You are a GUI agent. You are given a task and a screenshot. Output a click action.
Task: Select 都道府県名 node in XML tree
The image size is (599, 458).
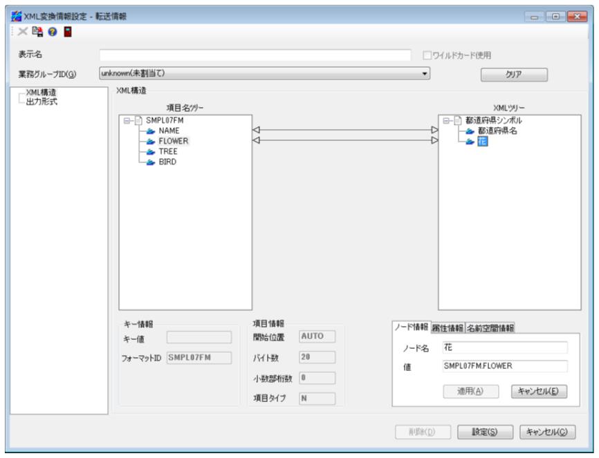(x=497, y=131)
